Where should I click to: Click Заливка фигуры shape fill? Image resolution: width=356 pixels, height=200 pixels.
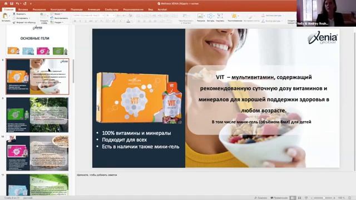[271, 16]
